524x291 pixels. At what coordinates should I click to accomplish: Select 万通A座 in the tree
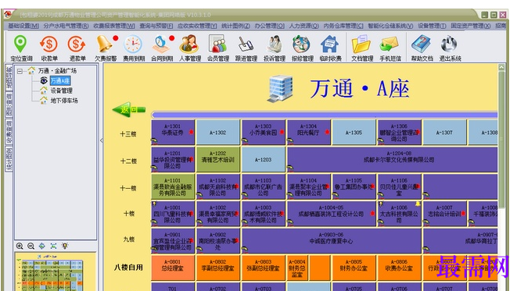(60, 80)
